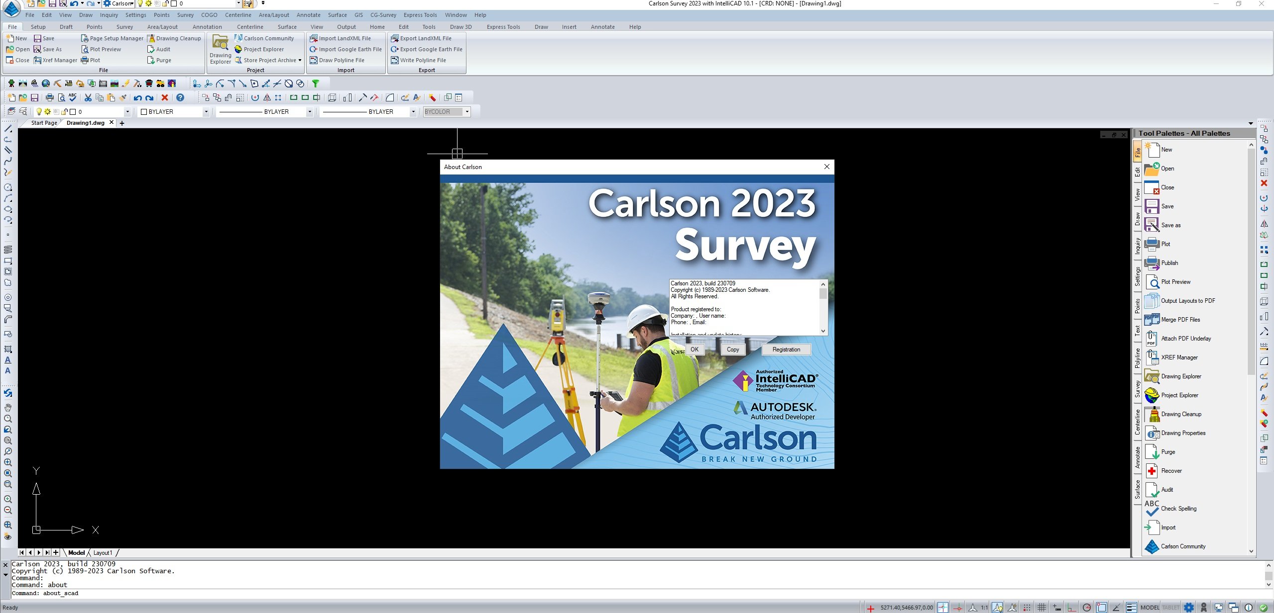Click the Project Explorer helmet icon in palette

click(1152, 395)
